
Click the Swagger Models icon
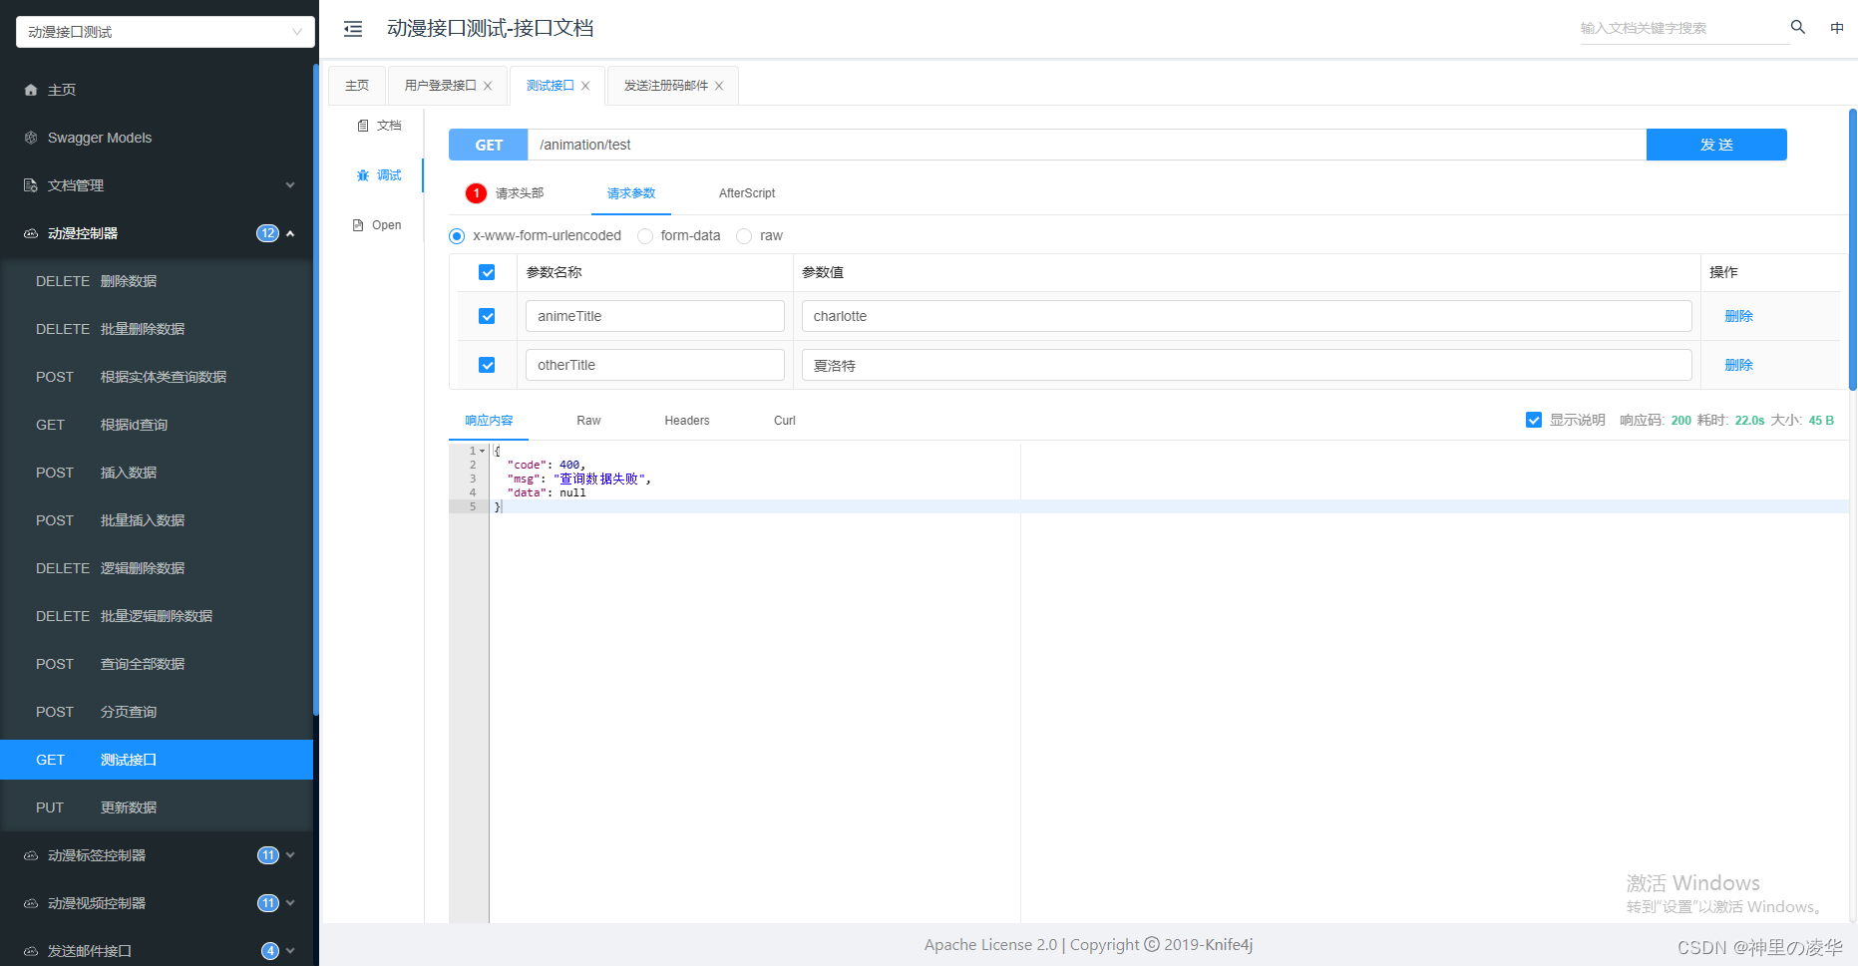(x=31, y=138)
